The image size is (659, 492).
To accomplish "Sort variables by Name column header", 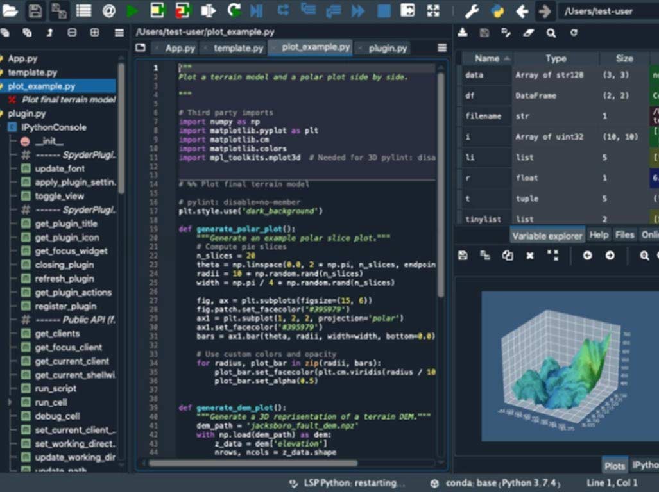I will (487, 58).
